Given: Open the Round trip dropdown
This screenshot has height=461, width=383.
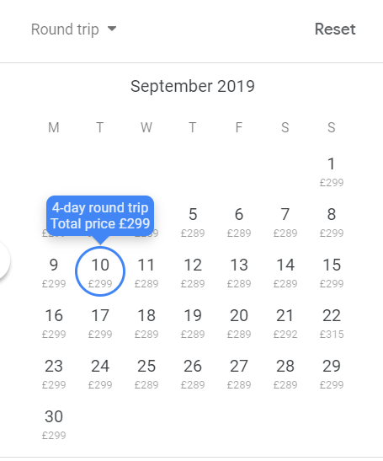Looking at the screenshot, I should pos(74,29).
